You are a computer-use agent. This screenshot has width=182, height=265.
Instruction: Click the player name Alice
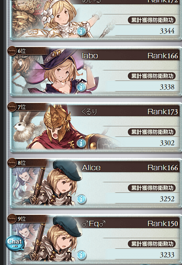pyautogui.click(x=91, y=167)
